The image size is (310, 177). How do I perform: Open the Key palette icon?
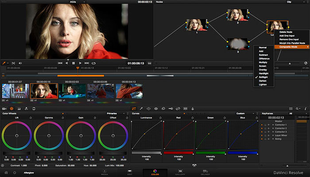170,109
